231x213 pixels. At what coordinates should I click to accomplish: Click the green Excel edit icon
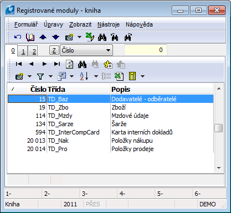[90, 37]
